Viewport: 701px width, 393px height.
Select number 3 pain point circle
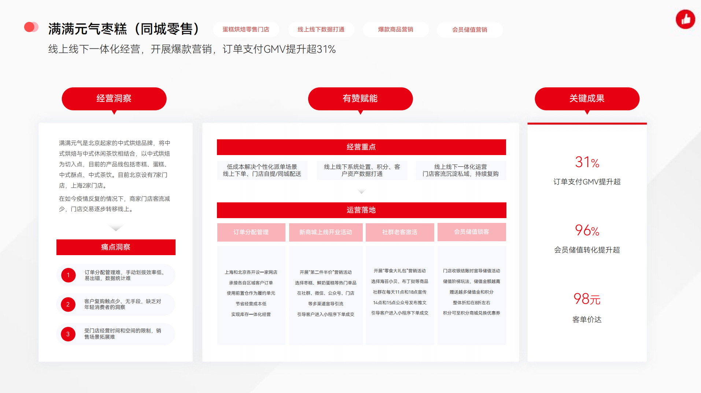click(x=68, y=334)
